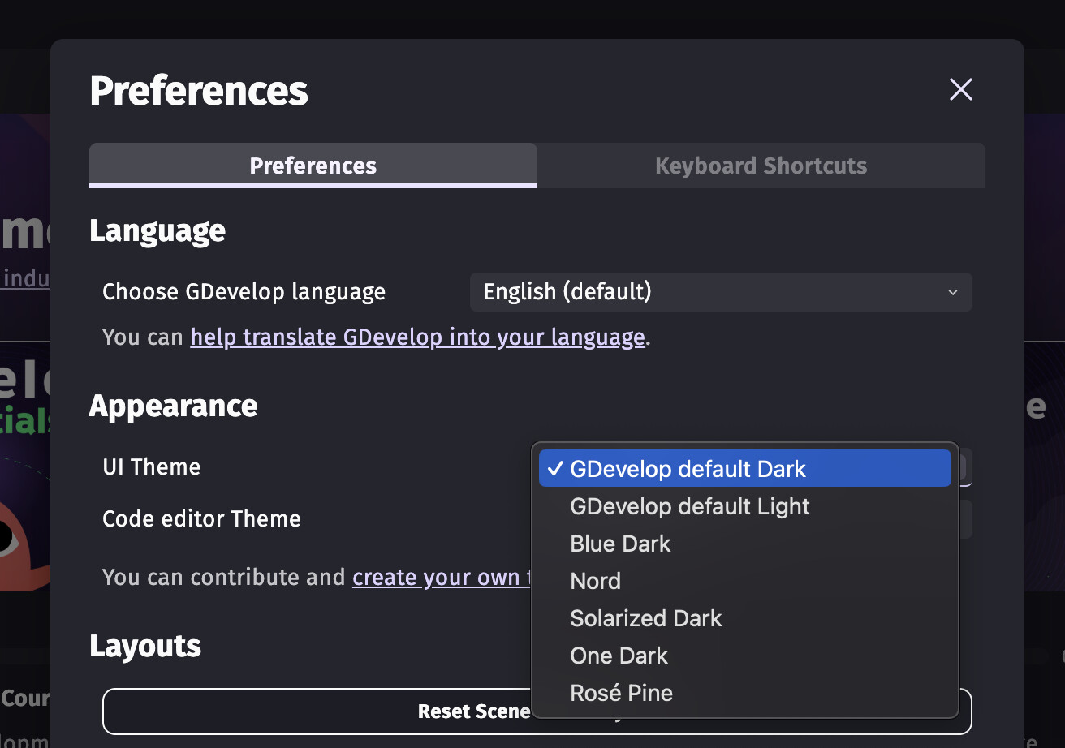Open the help translate GDevelop link
This screenshot has width=1065, height=748.
[417, 337]
